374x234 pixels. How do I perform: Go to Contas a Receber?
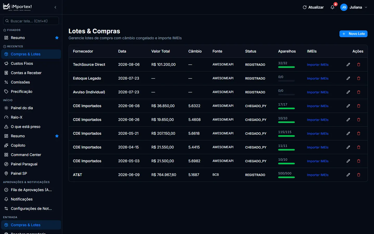coord(31,73)
